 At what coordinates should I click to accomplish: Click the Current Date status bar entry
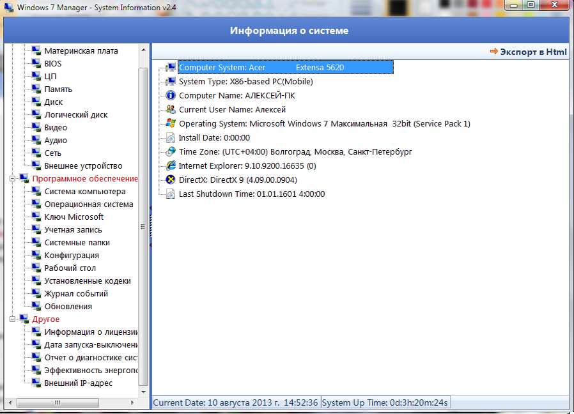tap(236, 402)
